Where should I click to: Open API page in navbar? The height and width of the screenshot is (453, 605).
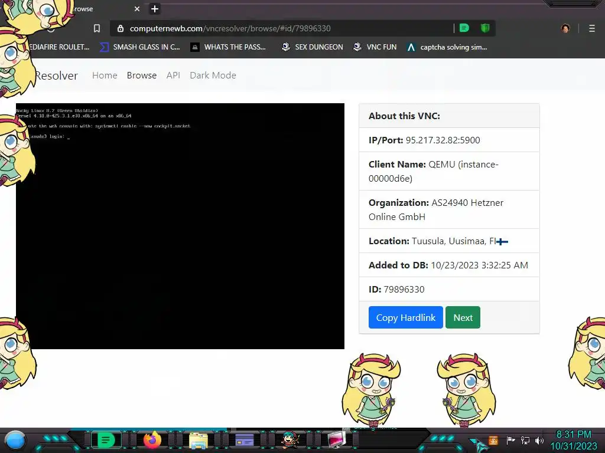(173, 75)
